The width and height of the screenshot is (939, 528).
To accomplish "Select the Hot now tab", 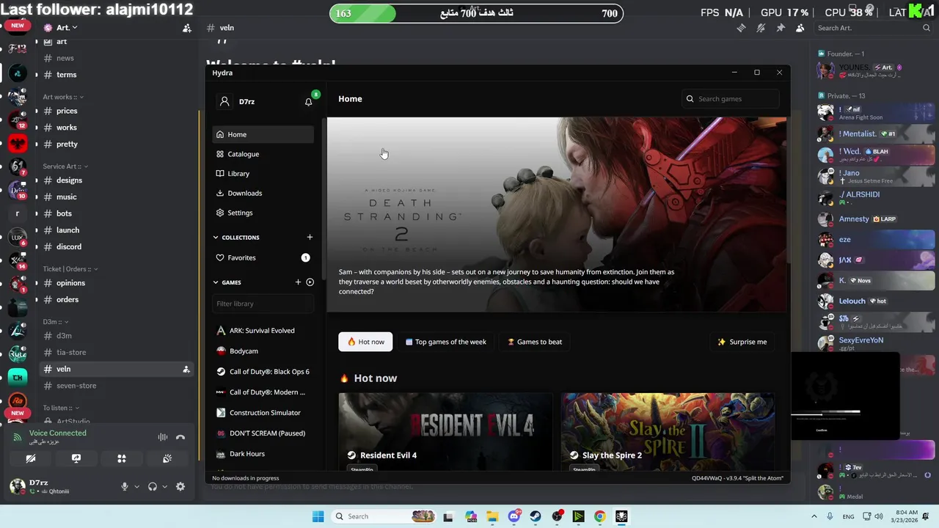I will tap(365, 342).
